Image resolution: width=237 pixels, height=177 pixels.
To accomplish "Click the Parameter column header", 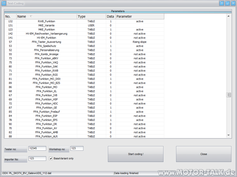I will point(140,17).
